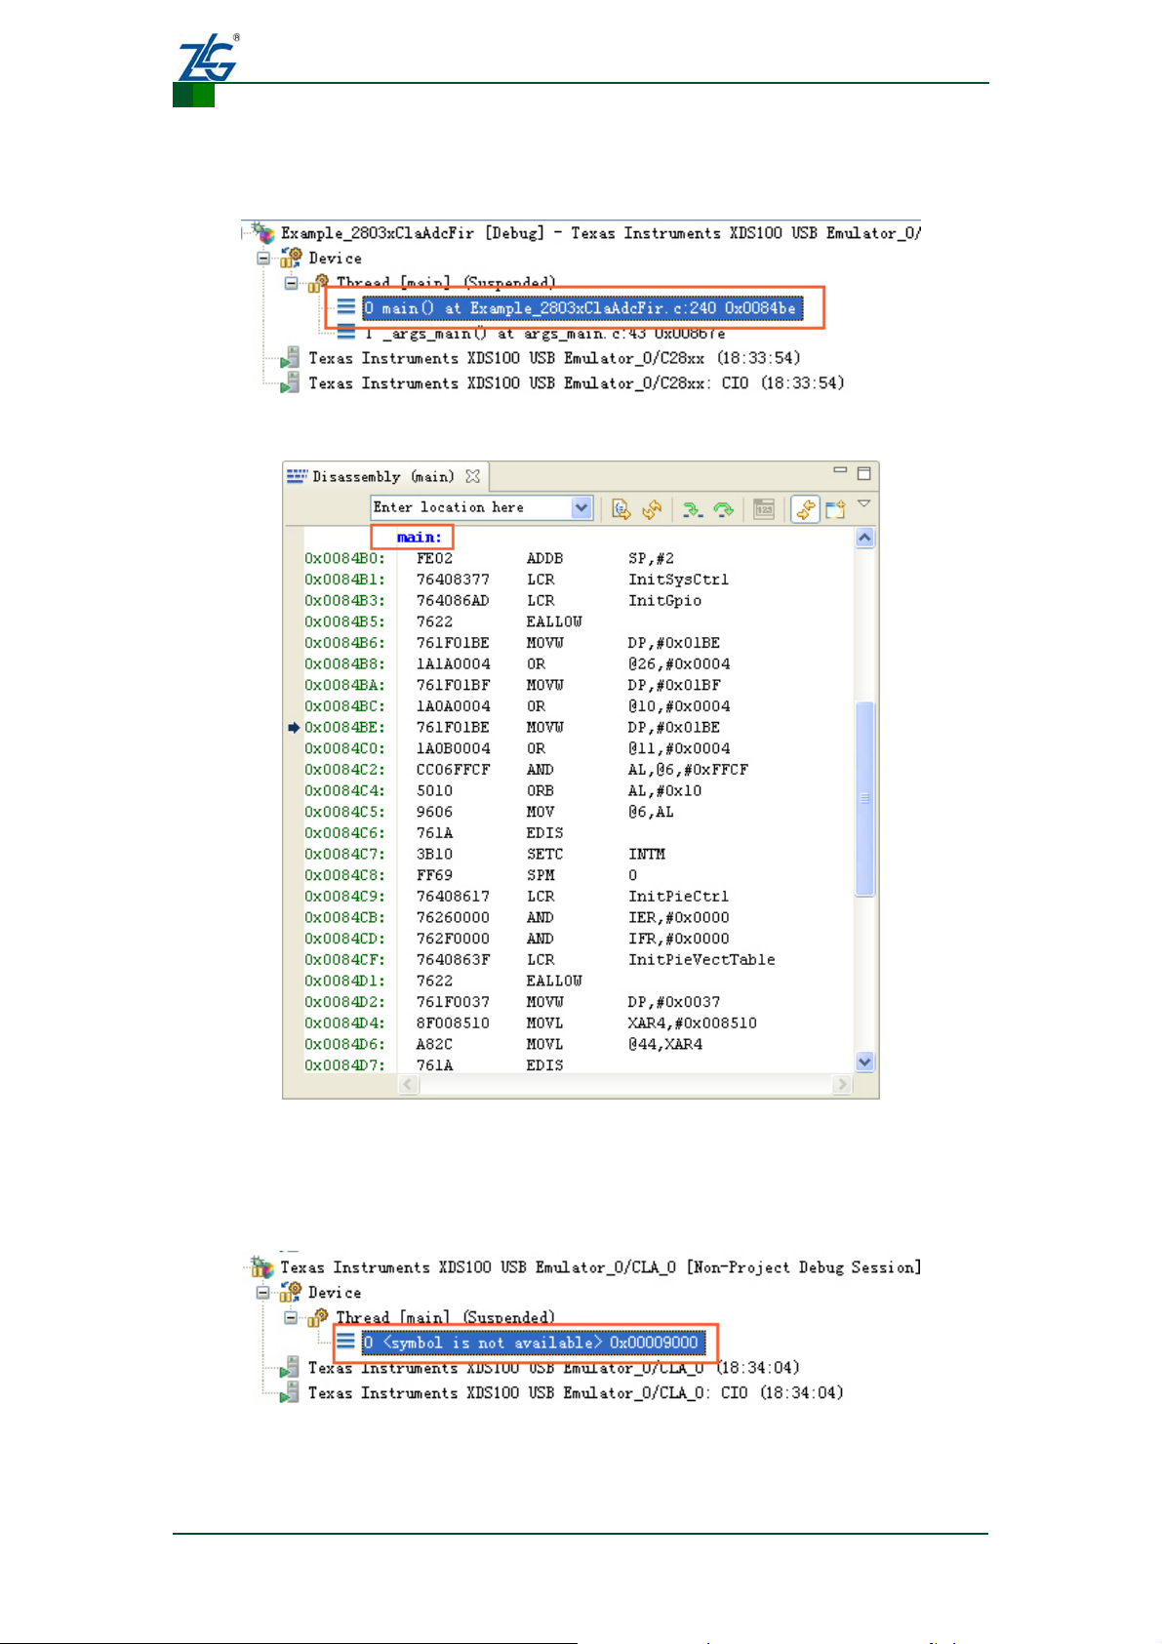Image resolution: width=1162 pixels, height=1644 pixels.
Task: Click the Open New View icon
Action: tap(835, 509)
